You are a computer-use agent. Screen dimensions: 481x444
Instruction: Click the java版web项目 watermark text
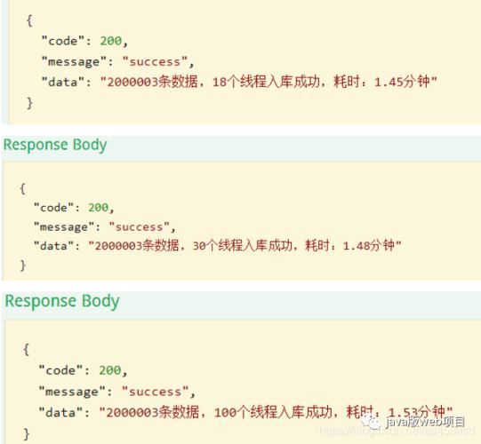426,422
